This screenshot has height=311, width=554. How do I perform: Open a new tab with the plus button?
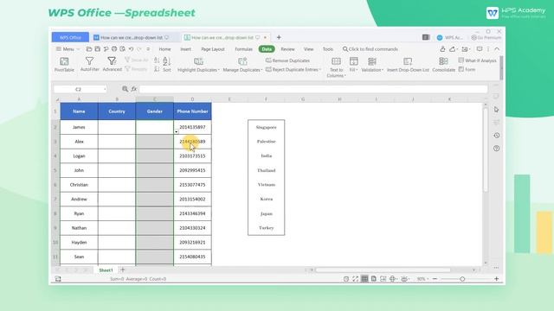pyautogui.click(x=279, y=37)
